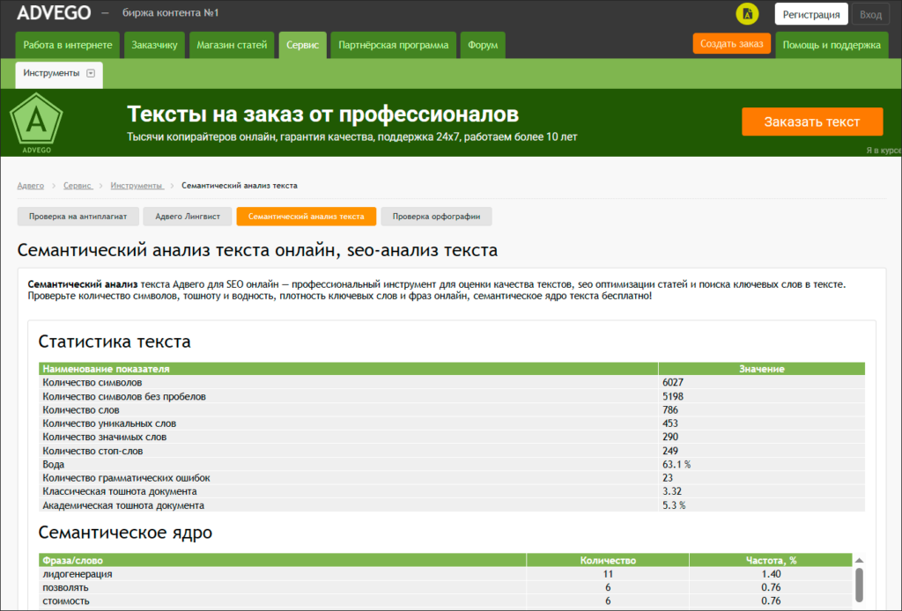Open the Инструменты breadcrumb link
Image resolution: width=902 pixels, height=611 pixels.
point(137,186)
